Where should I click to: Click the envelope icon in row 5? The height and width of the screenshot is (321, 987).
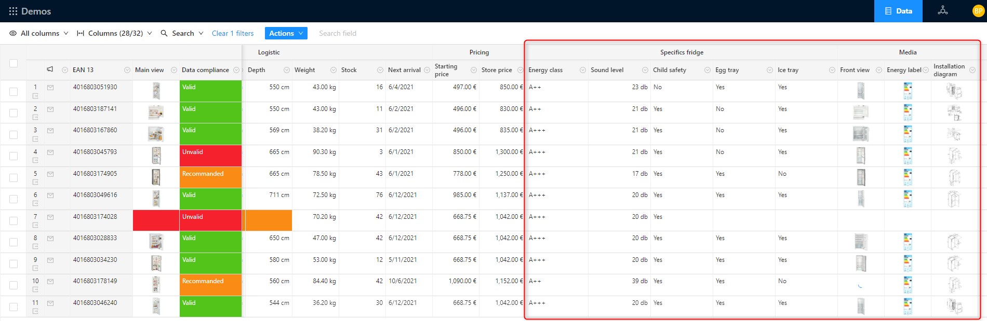tap(50, 174)
